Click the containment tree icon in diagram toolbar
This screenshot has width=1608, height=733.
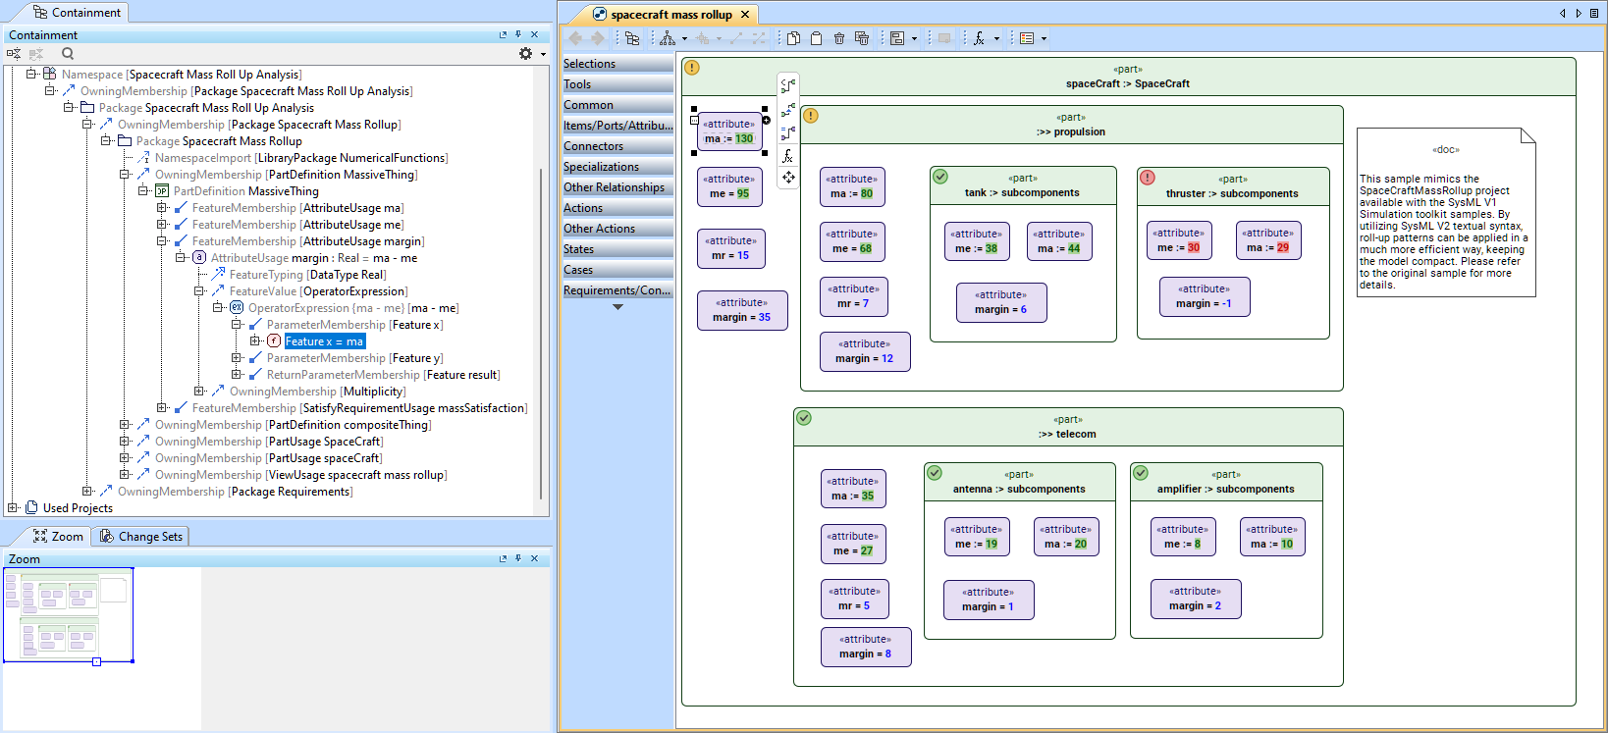[632, 38]
